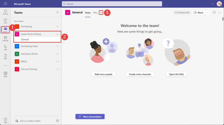Open the Calls section
The width and height of the screenshot is (224, 125).
[5, 48]
